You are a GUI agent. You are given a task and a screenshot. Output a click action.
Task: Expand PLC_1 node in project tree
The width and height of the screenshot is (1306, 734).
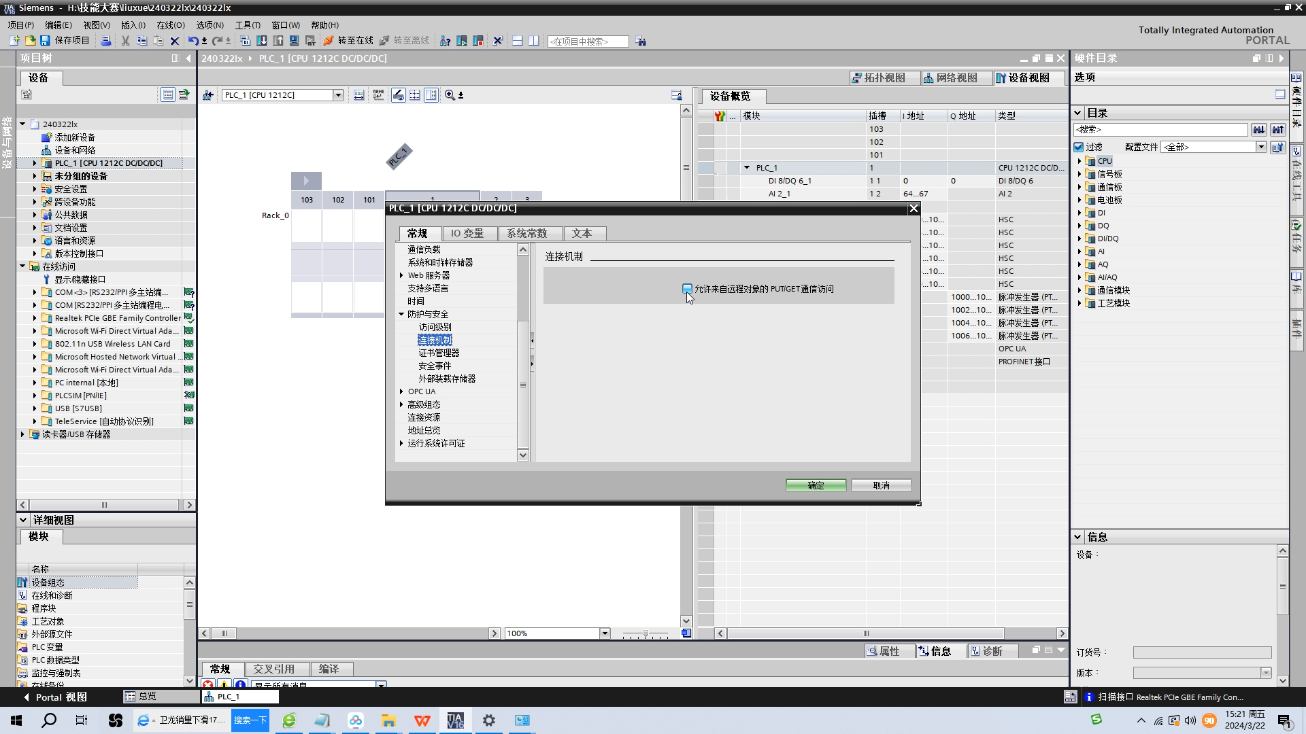[35, 163]
